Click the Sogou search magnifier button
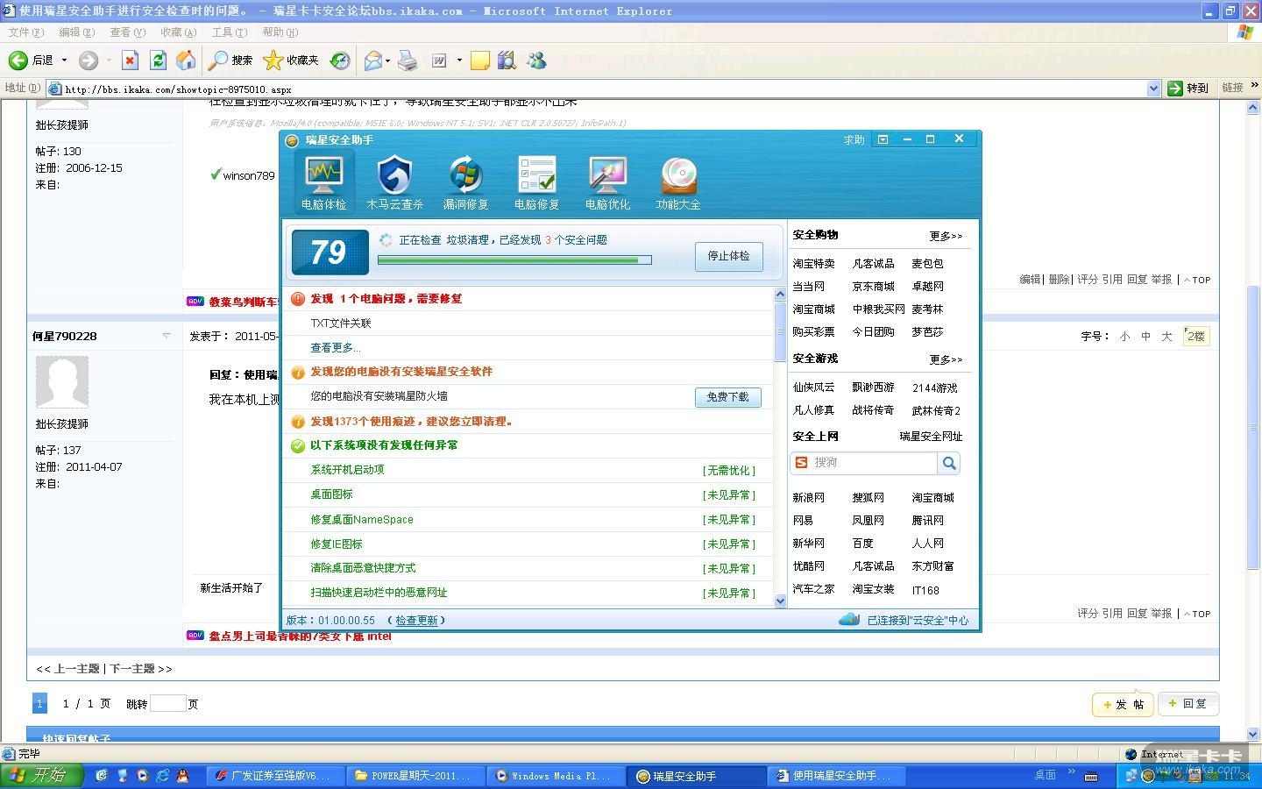Image resolution: width=1262 pixels, height=789 pixels. [949, 463]
